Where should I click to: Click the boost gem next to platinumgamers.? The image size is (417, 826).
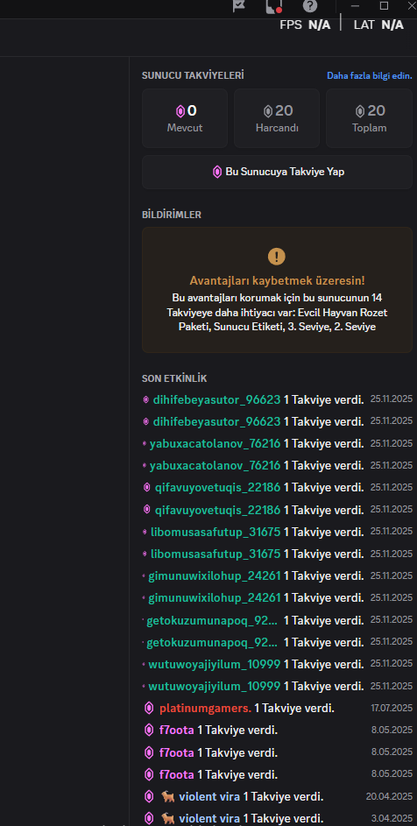(149, 709)
